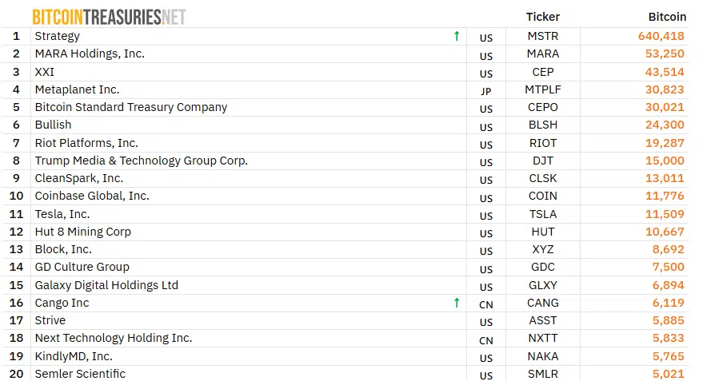Click the green up arrow beside Strategy
This screenshot has width=711, height=381.
(457, 36)
